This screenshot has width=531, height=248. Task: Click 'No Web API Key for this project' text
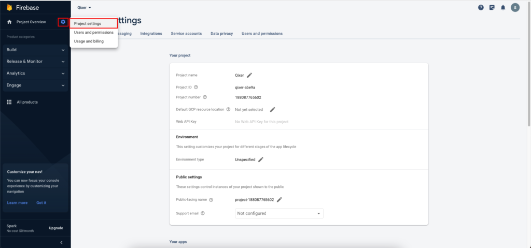[x=262, y=122]
